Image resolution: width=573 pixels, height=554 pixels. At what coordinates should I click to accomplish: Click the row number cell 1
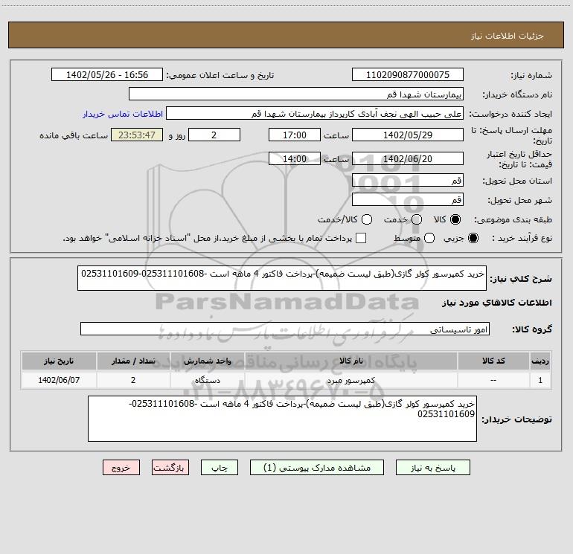[540, 380]
